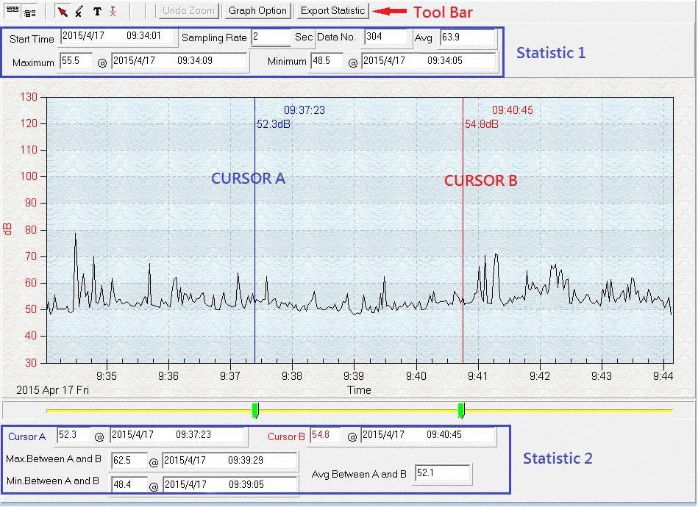
Task: Click the red 09:40:45 label on graph
Action: (513, 110)
